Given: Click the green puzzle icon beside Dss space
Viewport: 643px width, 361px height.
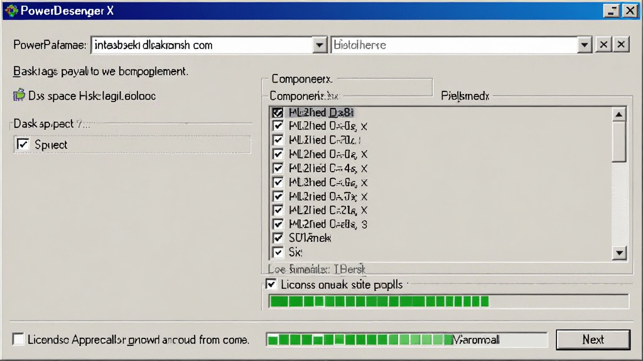Looking at the screenshot, I should (x=19, y=95).
